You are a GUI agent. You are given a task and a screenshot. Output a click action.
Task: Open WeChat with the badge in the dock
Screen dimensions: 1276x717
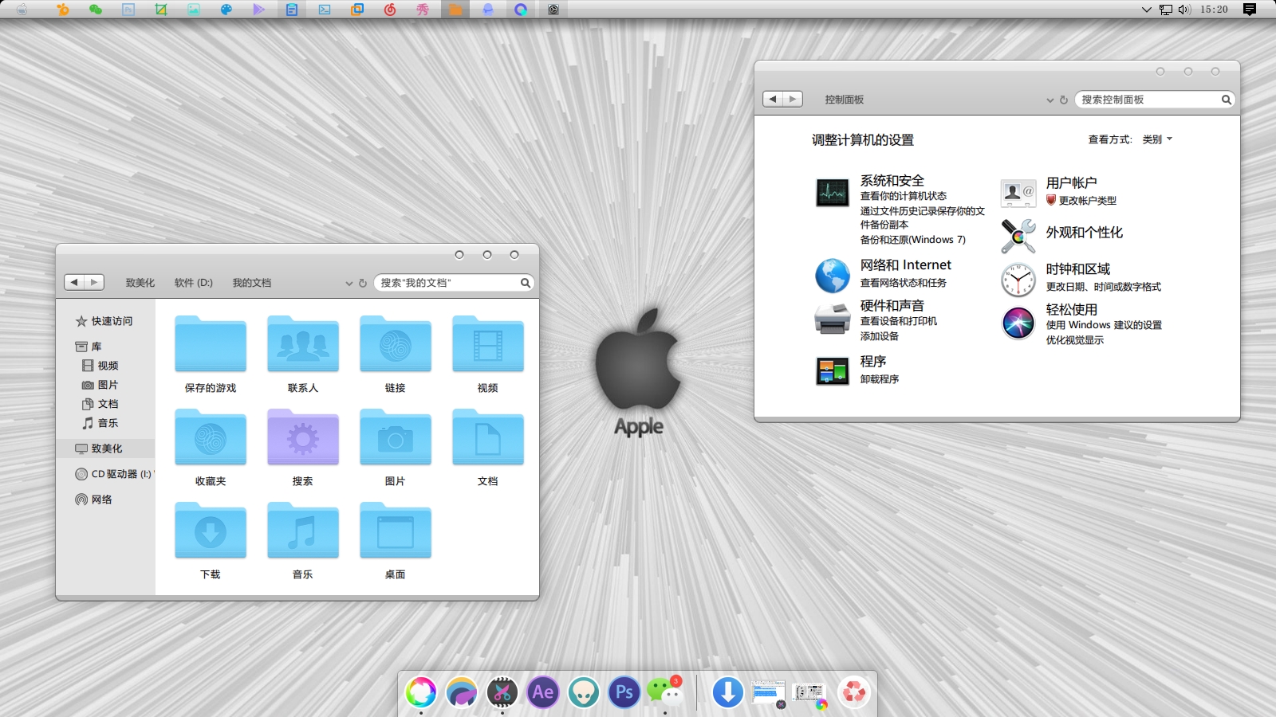tap(665, 692)
